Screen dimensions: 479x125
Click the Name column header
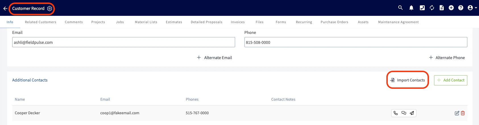coord(20,99)
